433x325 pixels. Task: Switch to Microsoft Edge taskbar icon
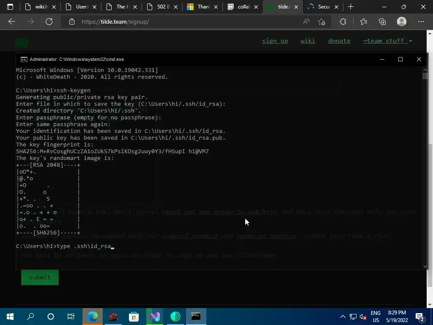click(x=93, y=317)
